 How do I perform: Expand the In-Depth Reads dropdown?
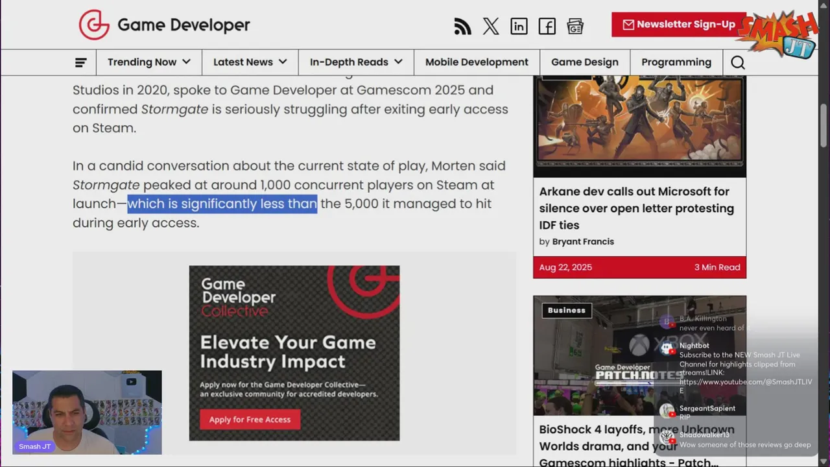(356, 62)
